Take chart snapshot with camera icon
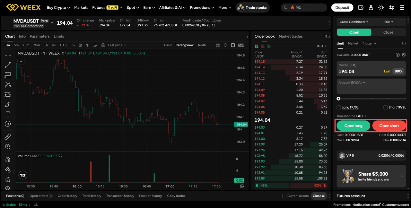This screenshot has width=411, height=208. (103, 45)
